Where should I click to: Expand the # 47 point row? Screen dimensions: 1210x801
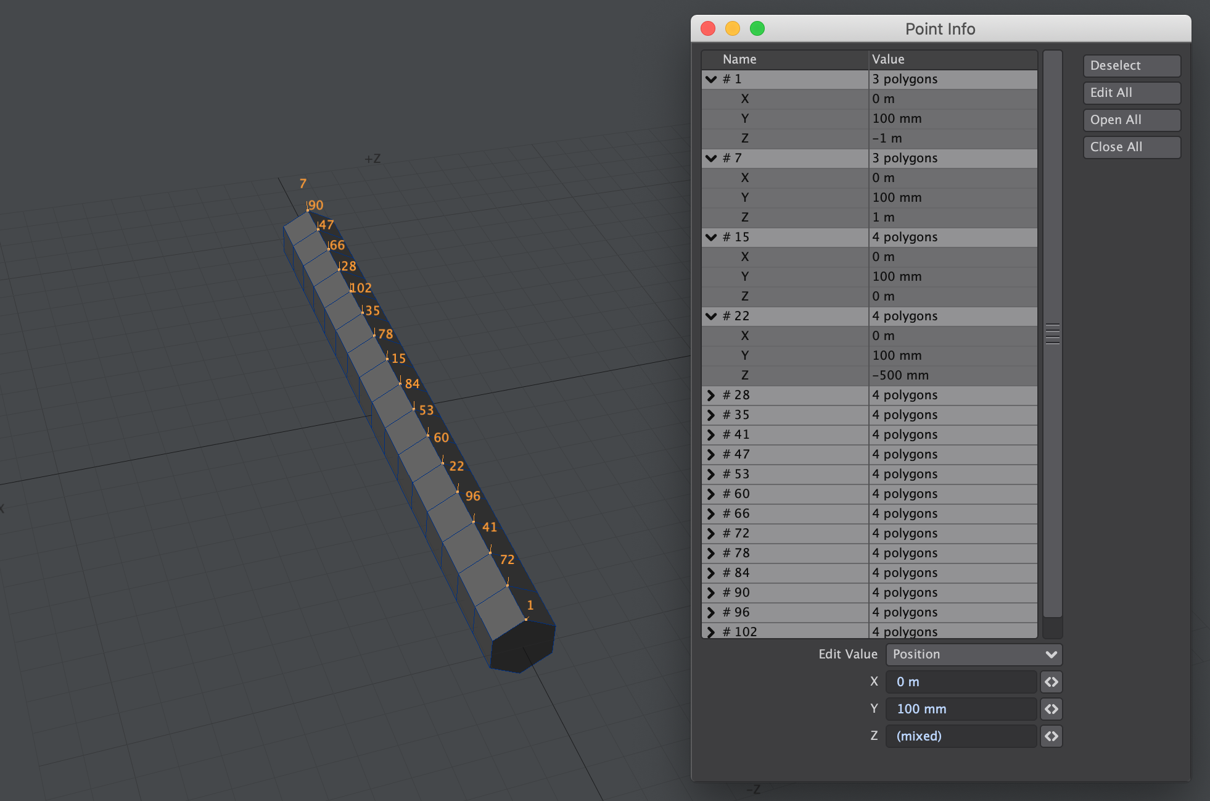tap(711, 454)
